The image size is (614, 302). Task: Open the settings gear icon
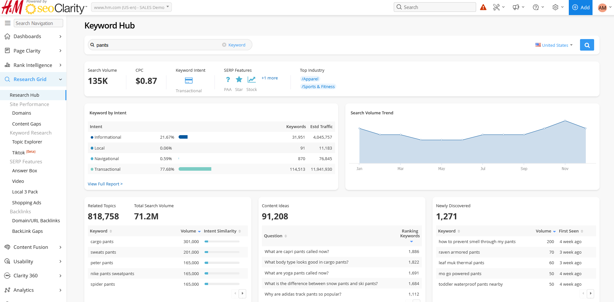pyautogui.click(x=556, y=7)
